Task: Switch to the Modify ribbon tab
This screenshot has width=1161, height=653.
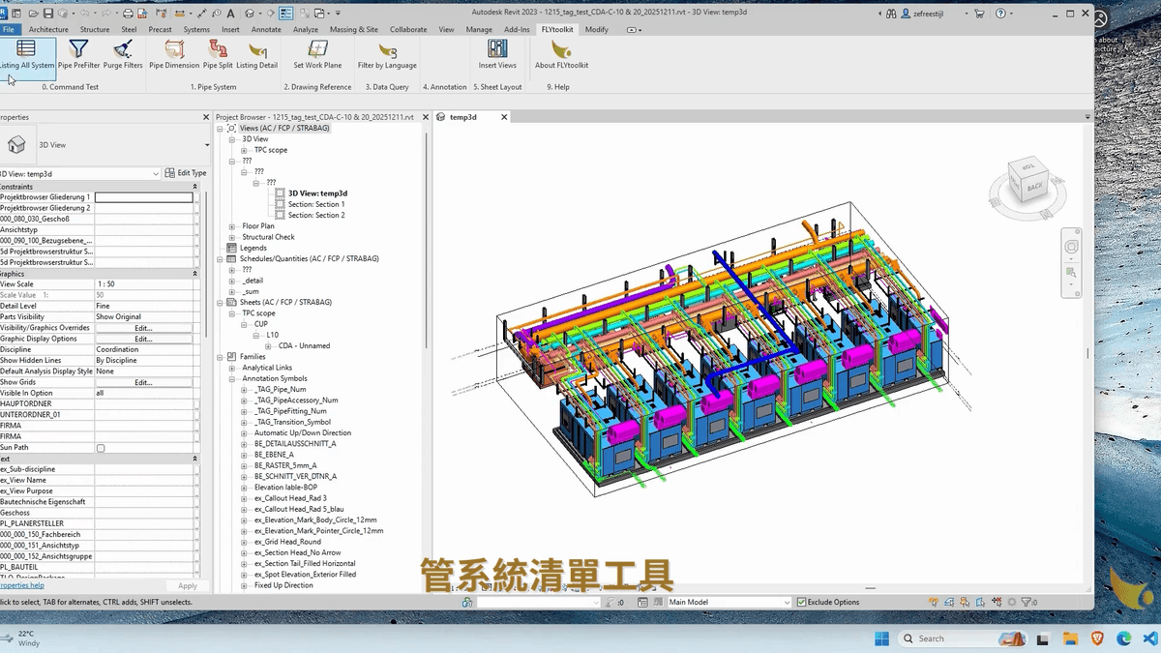Action: point(597,29)
